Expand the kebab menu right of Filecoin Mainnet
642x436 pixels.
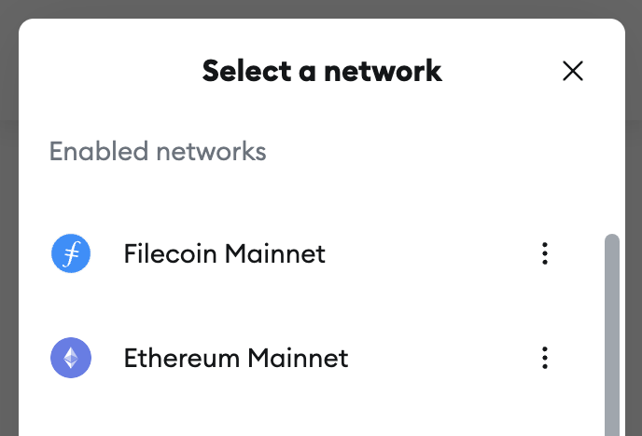[545, 253]
